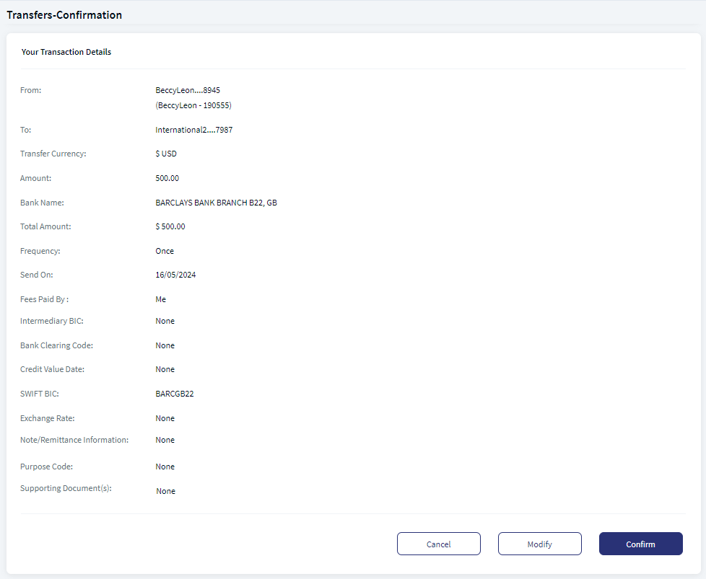Click the Fees Paid By value Me

tap(161, 299)
